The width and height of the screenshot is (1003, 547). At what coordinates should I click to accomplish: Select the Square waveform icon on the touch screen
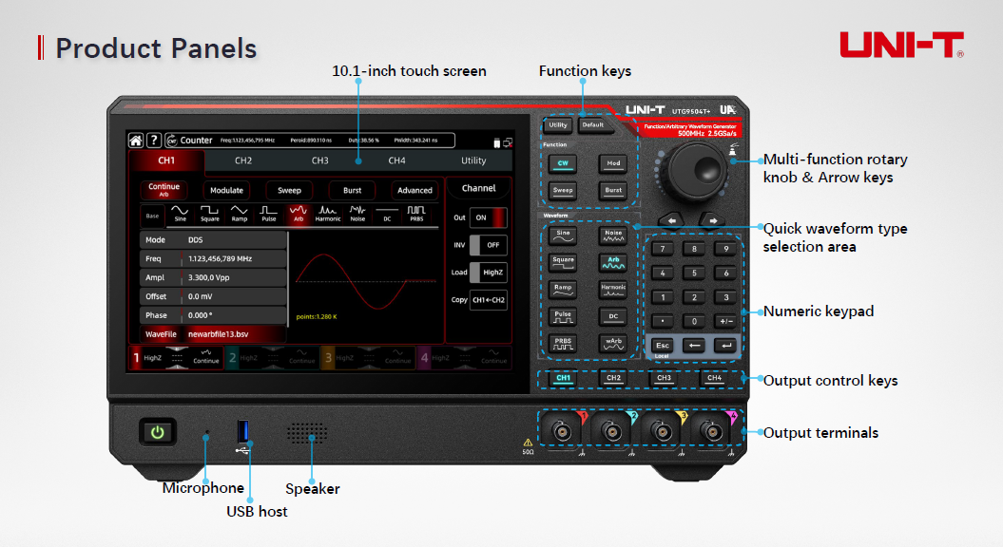210,214
